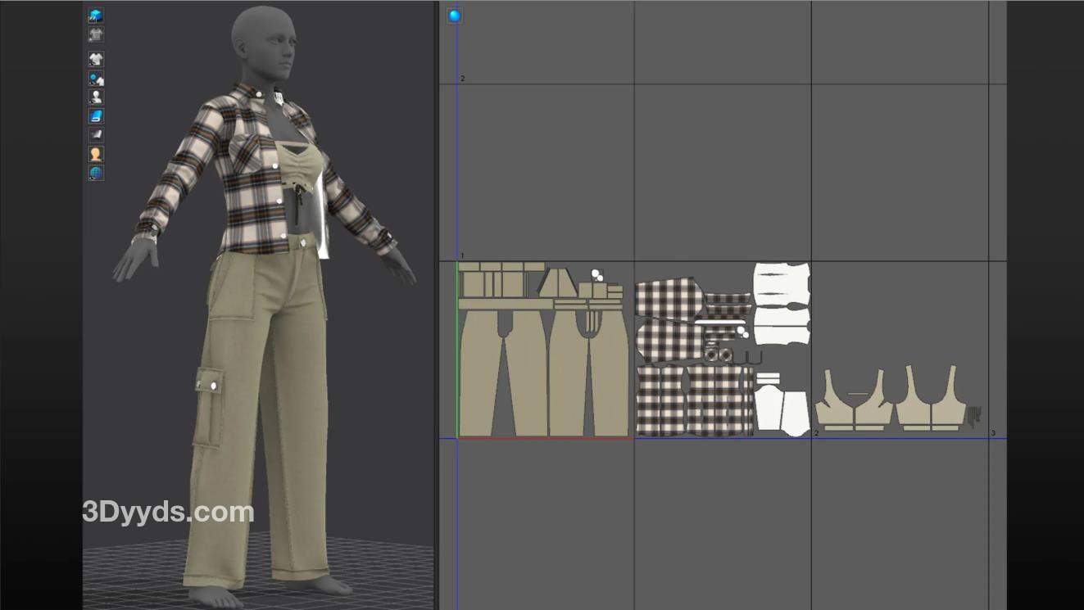This screenshot has height=610, width=1084.
Task: Select the skin-tone avatar head icon
Action: 96,154
